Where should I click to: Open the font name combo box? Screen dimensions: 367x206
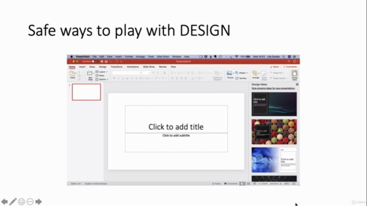coord(127,73)
